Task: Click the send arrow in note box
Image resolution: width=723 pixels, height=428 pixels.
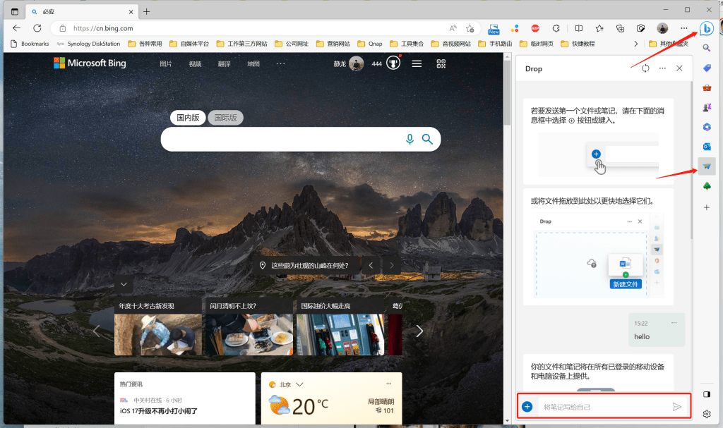Action: (676, 406)
